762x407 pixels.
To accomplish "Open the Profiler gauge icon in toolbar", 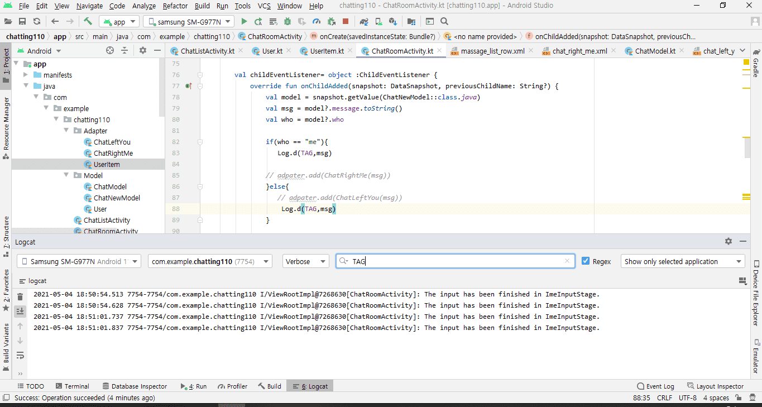I will [x=317, y=22].
